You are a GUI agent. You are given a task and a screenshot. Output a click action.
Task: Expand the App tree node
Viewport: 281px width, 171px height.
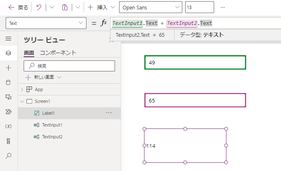click(x=22, y=89)
